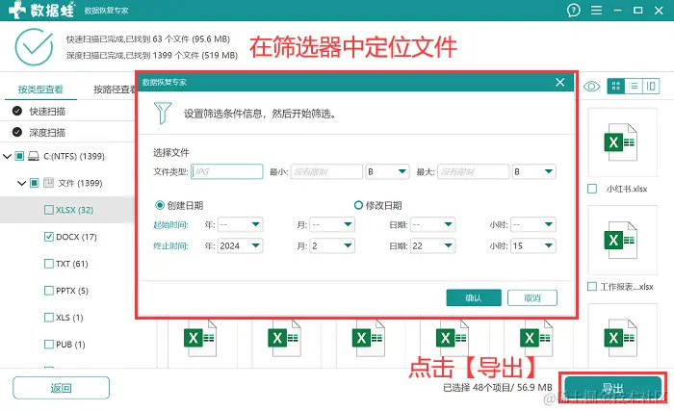The height and width of the screenshot is (411, 674).
Task: Open the 起始时间 year dropdown
Action: point(241,224)
